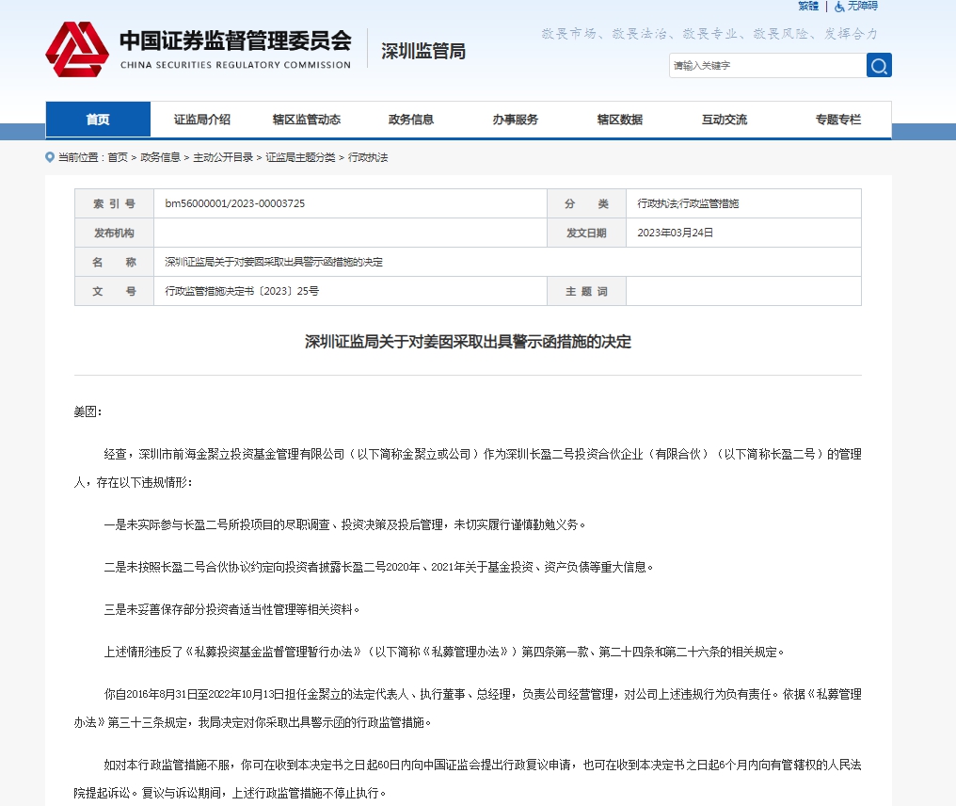Click 政务信息 breadcrumb link
The width and height of the screenshot is (956, 806).
point(160,157)
